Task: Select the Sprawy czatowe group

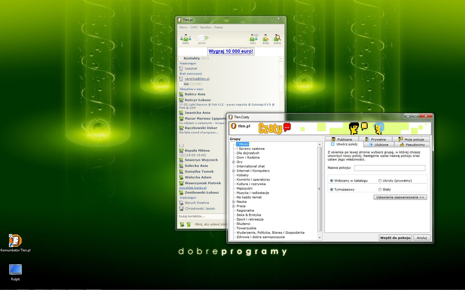Action: (250, 149)
